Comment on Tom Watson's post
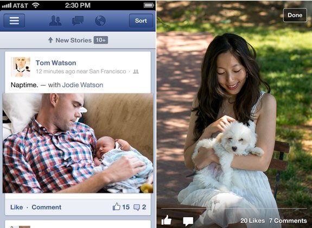Image resolution: width=312 pixels, height=228 pixels. pyautogui.click(x=47, y=207)
